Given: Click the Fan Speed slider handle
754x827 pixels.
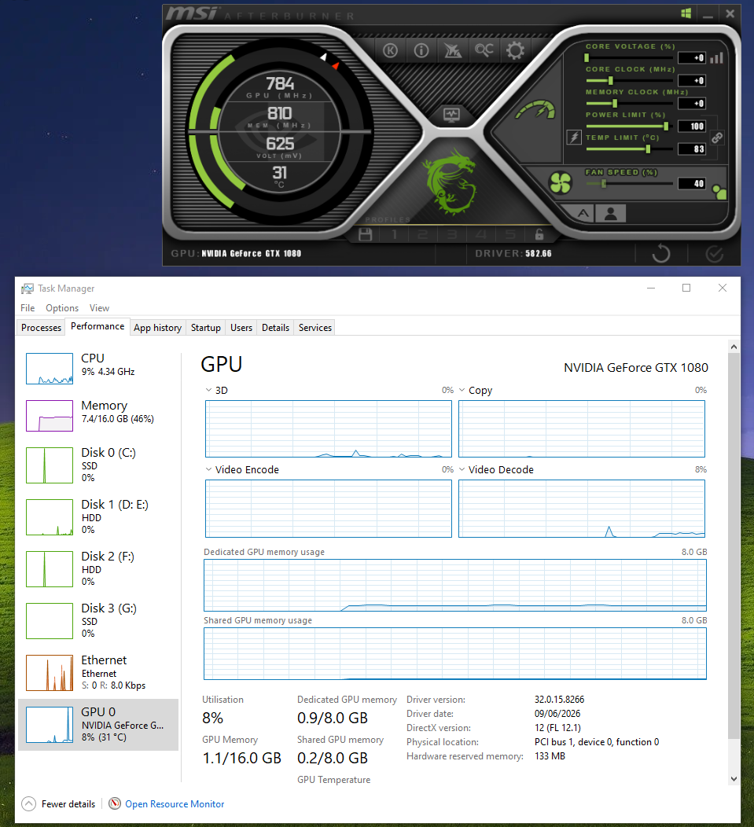Looking at the screenshot, I should pyautogui.click(x=604, y=183).
